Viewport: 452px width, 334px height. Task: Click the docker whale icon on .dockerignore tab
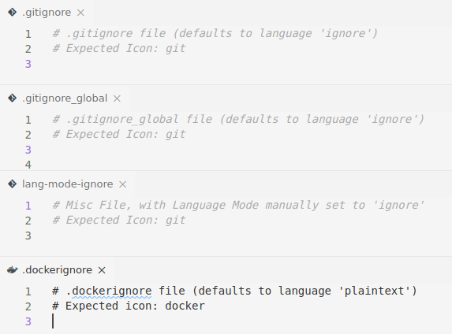pos(13,270)
